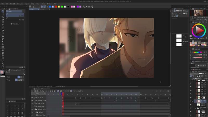Click the magnifier search icon in command bar
208x117 pixels.
(84, 7)
